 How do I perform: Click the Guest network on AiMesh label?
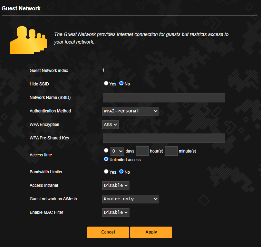pos(53,199)
